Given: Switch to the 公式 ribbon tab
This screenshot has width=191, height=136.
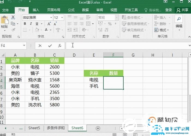Looking at the screenshot, I should point(71,10).
